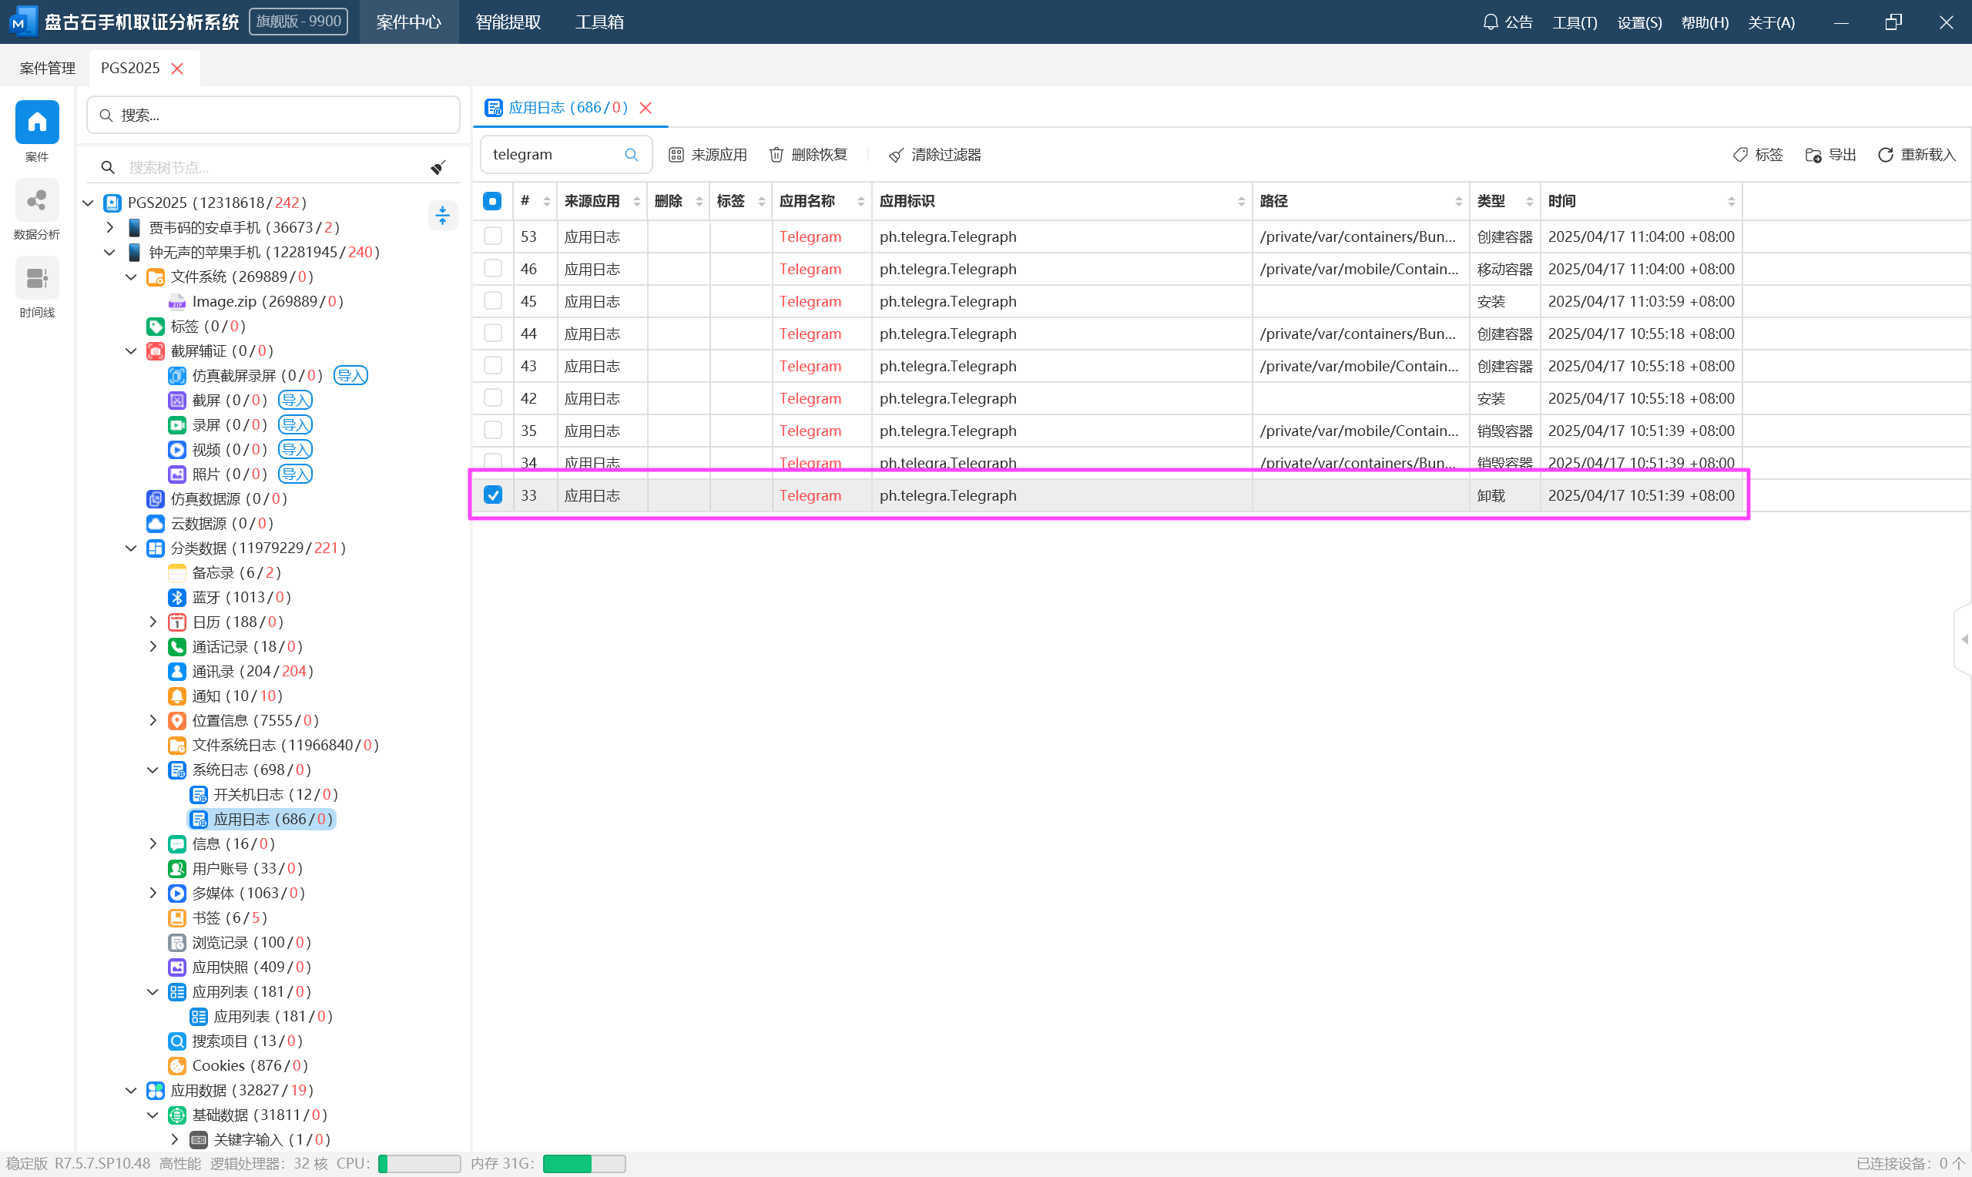The image size is (1972, 1177).
Task: Check the row 53 checkbox
Action: [x=492, y=236]
